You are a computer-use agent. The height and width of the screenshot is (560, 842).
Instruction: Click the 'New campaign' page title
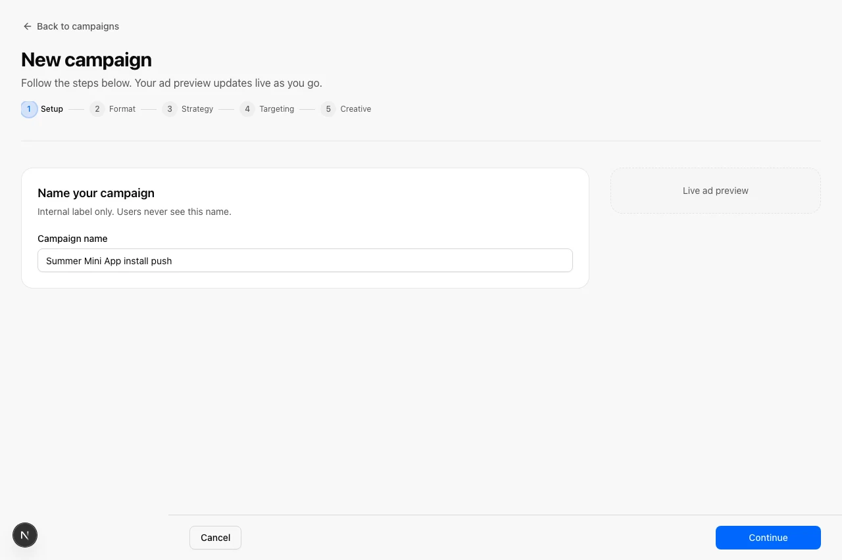coord(86,60)
